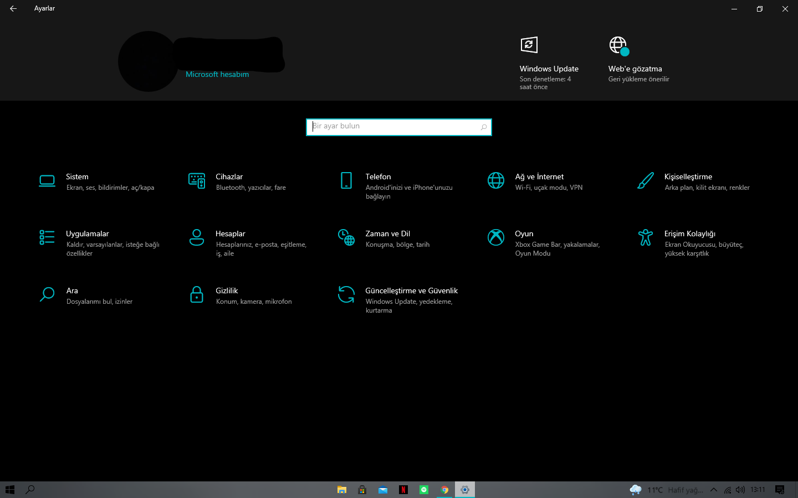The image size is (798, 498).
Task: Select the Telefon phone icon
Action: 346,180
